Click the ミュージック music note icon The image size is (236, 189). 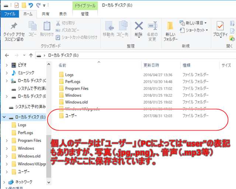click(14, 73)
